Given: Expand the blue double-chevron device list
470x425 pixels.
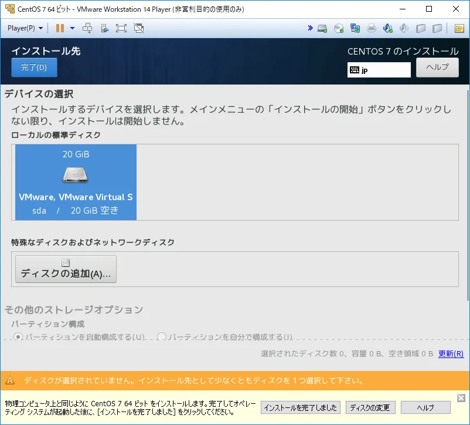Looking at the screenshot, I should (310, 28).
